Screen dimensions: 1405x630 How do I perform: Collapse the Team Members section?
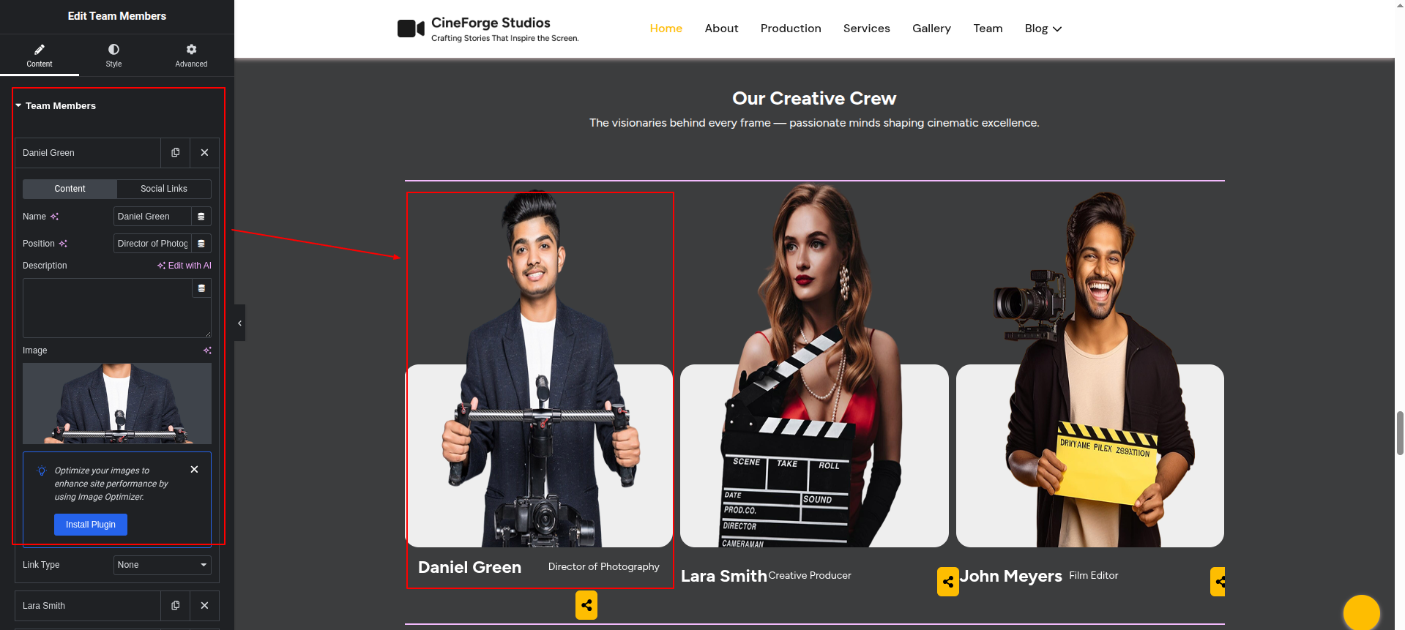point(19,106)
